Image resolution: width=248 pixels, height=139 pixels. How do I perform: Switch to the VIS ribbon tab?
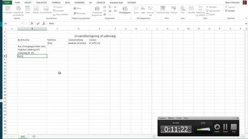(90, 3)
